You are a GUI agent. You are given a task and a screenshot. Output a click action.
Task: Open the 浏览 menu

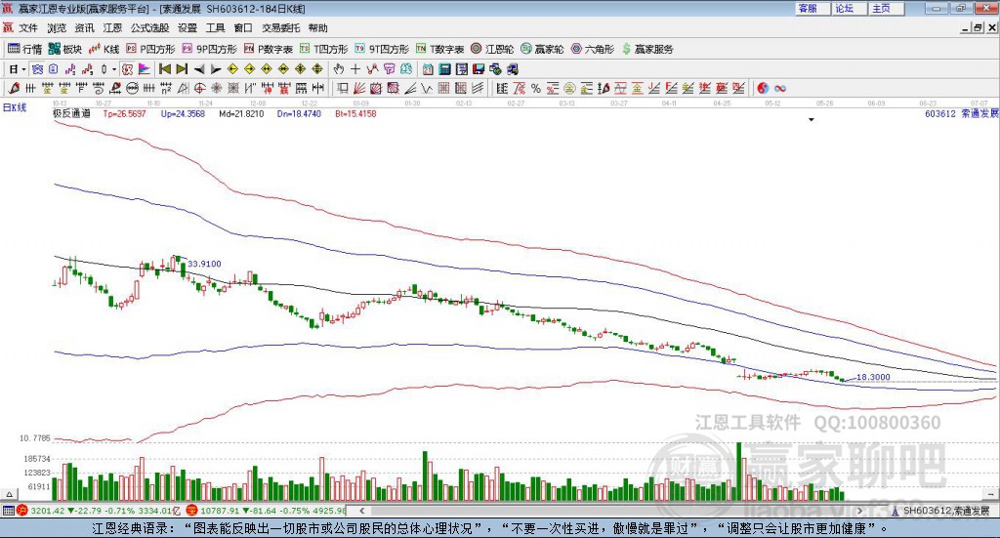click(x=56, y=28)
